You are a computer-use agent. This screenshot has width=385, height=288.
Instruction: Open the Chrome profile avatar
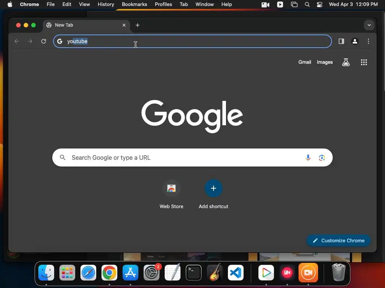[355, 41]
